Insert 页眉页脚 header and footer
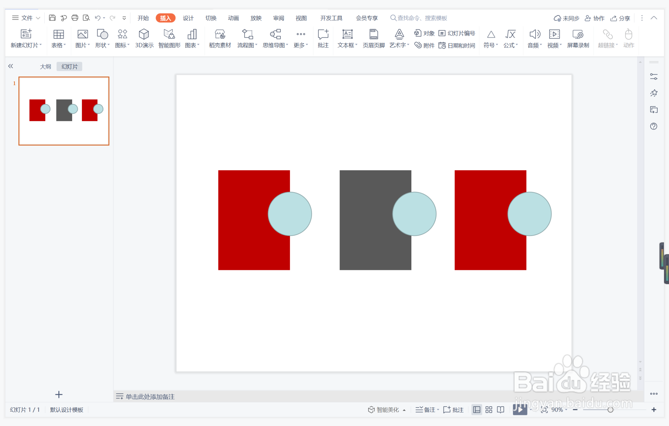Screen dimensions: 669x426 373,38
